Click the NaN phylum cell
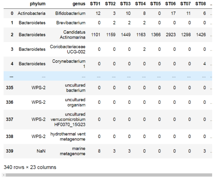The image size is (214, 179). (41, 151)
